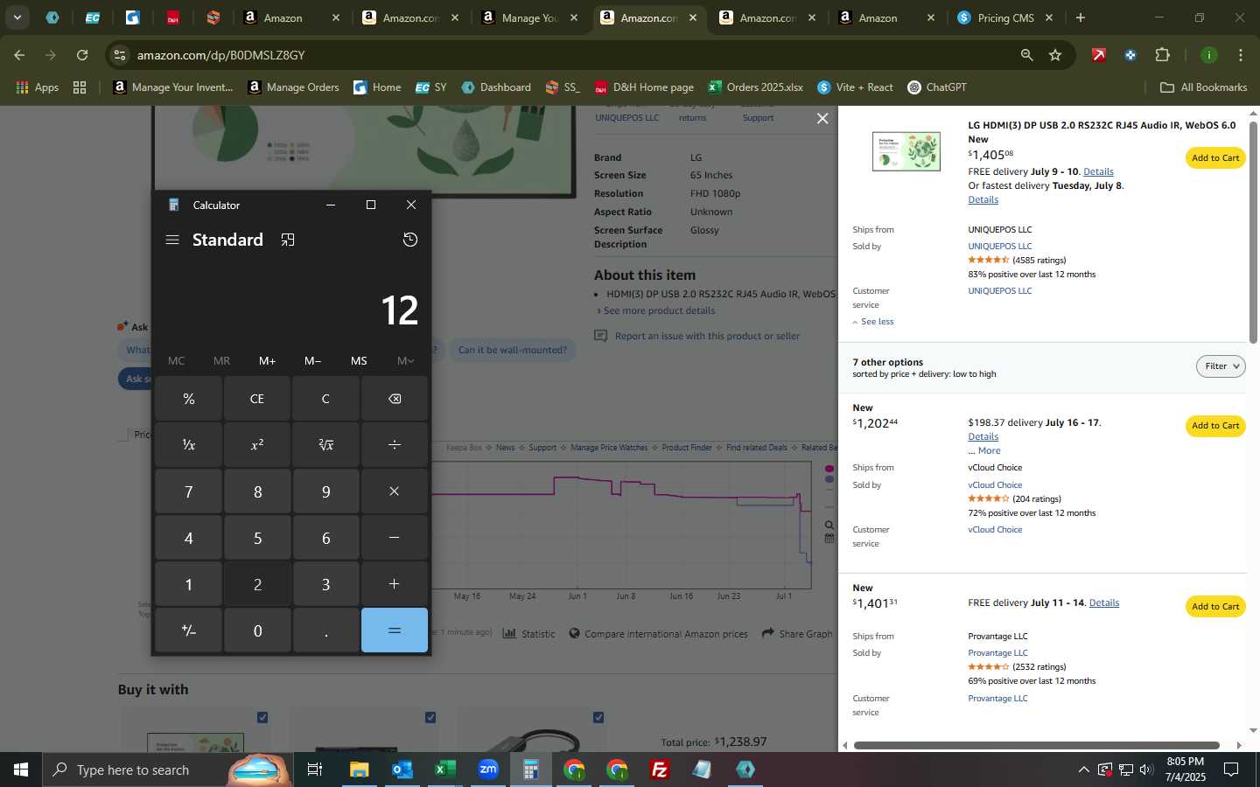Open vCloud Choice sold-by link
The width and height of the screenshot is (1260, 787).
pyautogui.click(x=995, y=485)
